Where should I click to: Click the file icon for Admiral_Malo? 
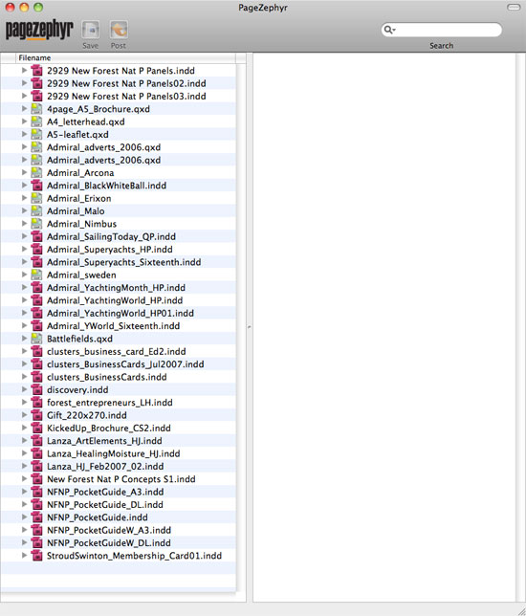[x=36, y=211]
